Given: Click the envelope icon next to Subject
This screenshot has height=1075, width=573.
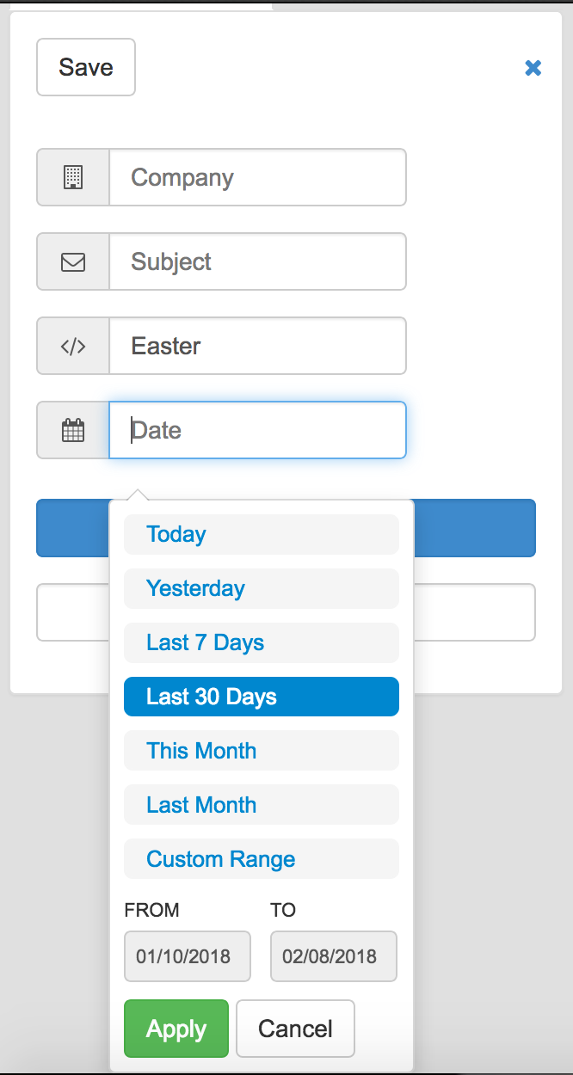Looking at the screenshot, I should click(x=73, y=261).
